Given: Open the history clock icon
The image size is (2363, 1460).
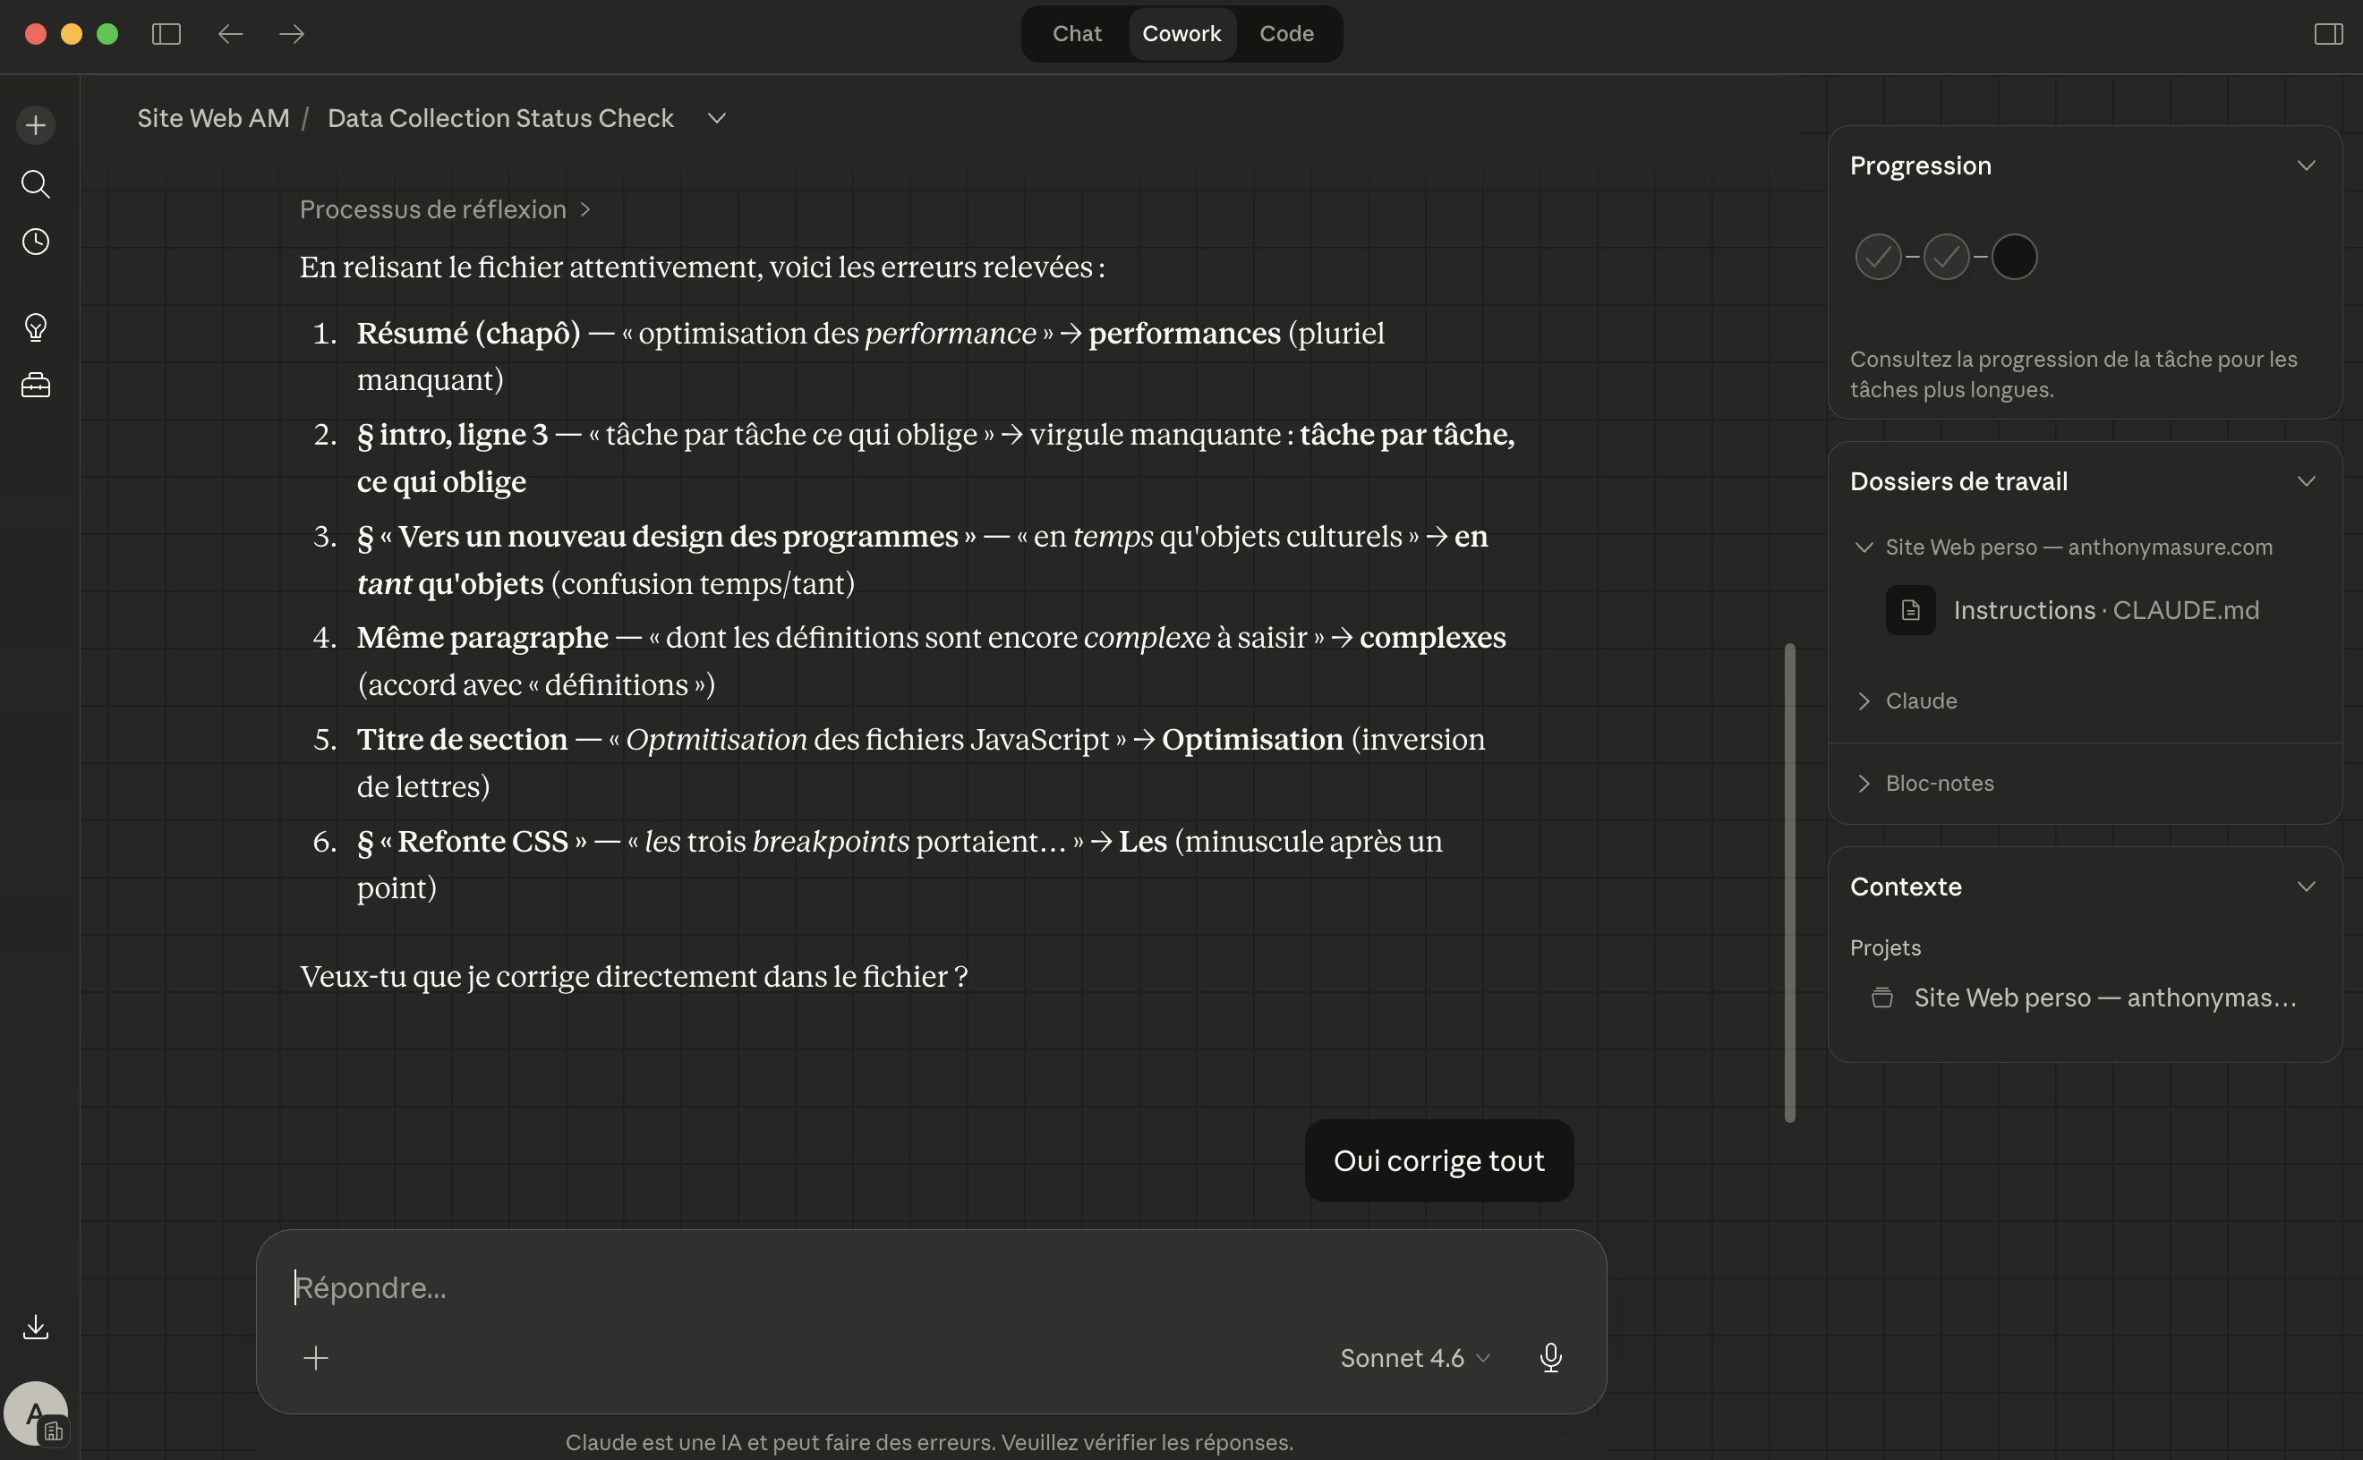Looking at the screenshot, I should tap(36, 242).
